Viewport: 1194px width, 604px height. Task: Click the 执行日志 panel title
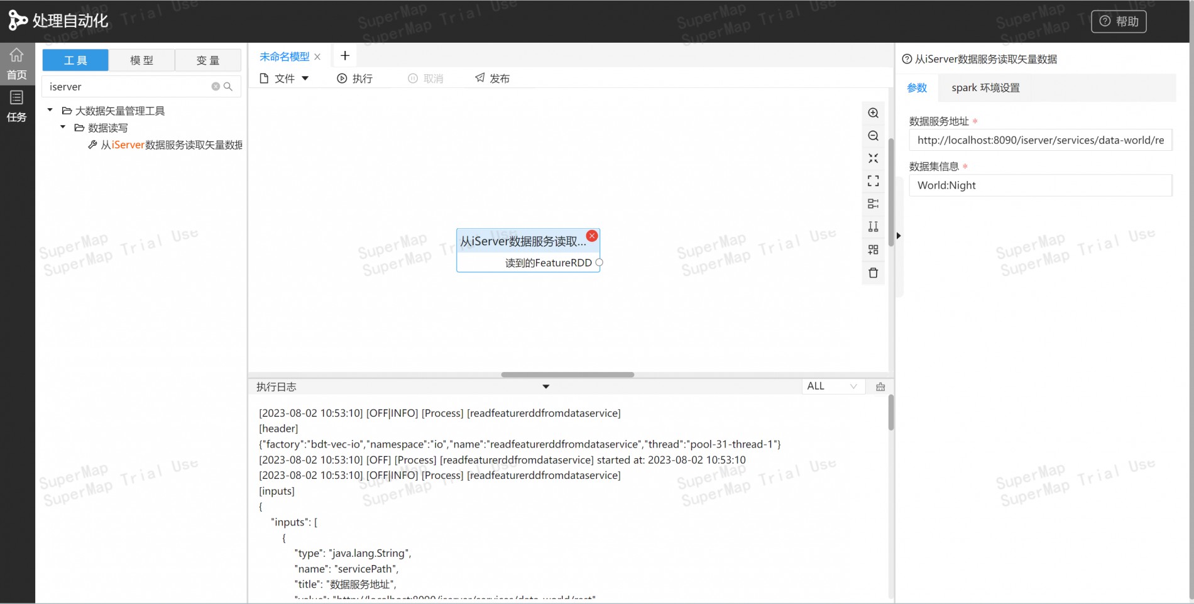(276, 387)
